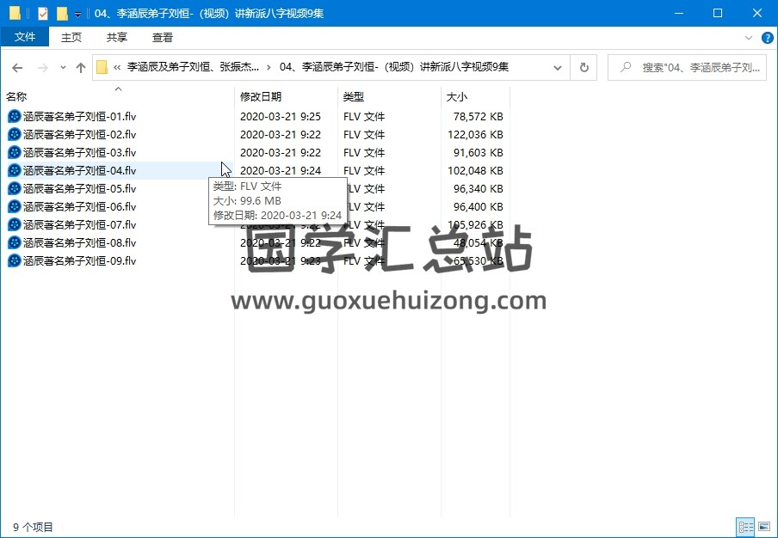
Task: Open the 文件 ribbon tab
Action: tap(25, 37)
